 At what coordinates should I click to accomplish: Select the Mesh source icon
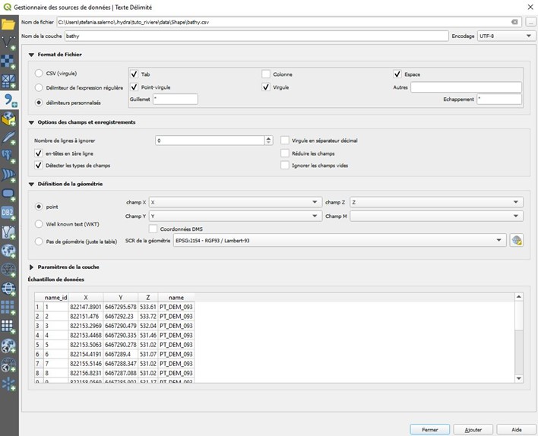(8, 81)
